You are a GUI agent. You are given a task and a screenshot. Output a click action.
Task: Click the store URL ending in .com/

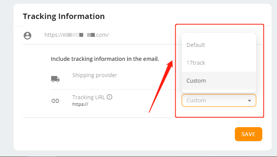[77, 35]
